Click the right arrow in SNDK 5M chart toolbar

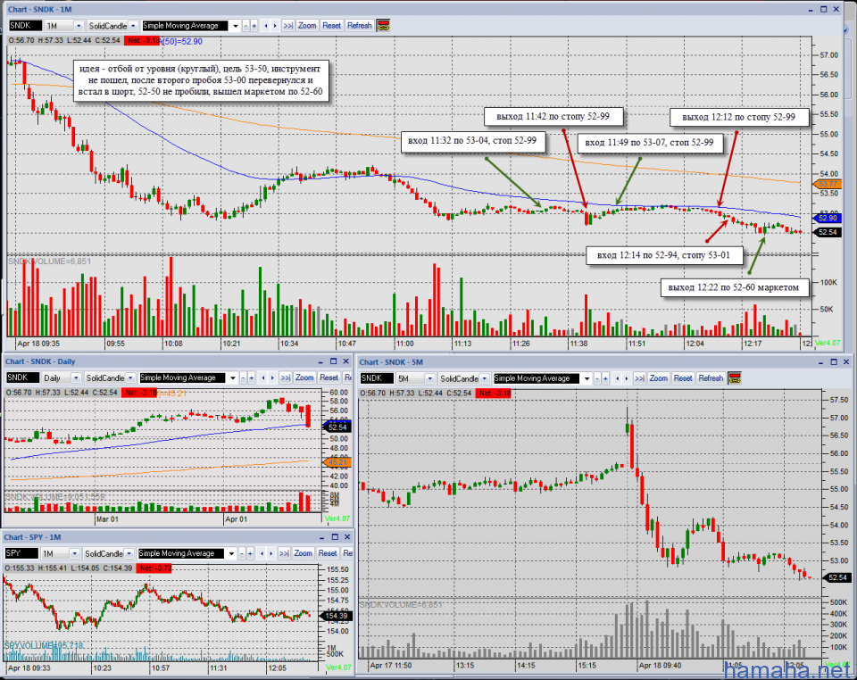tap(627, 378)
